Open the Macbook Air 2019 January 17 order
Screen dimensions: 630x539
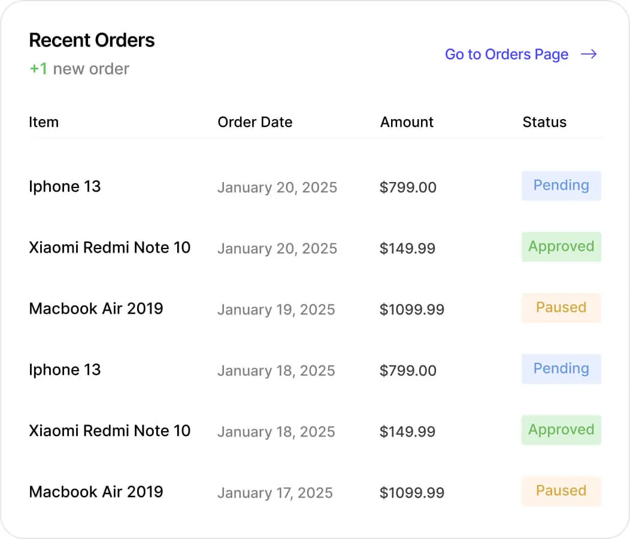coord(96,492)
